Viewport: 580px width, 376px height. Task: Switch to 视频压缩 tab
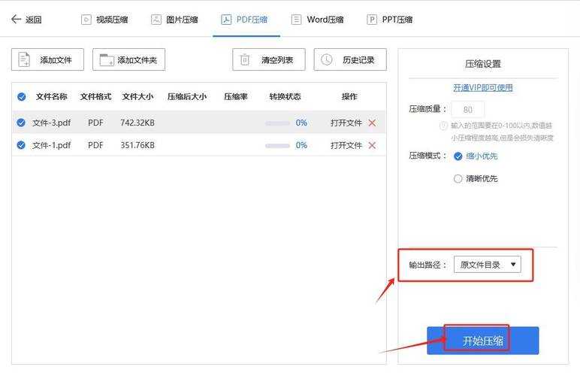click(104, 20)
